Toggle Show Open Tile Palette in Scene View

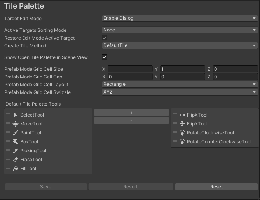click(x=105, y=57)
